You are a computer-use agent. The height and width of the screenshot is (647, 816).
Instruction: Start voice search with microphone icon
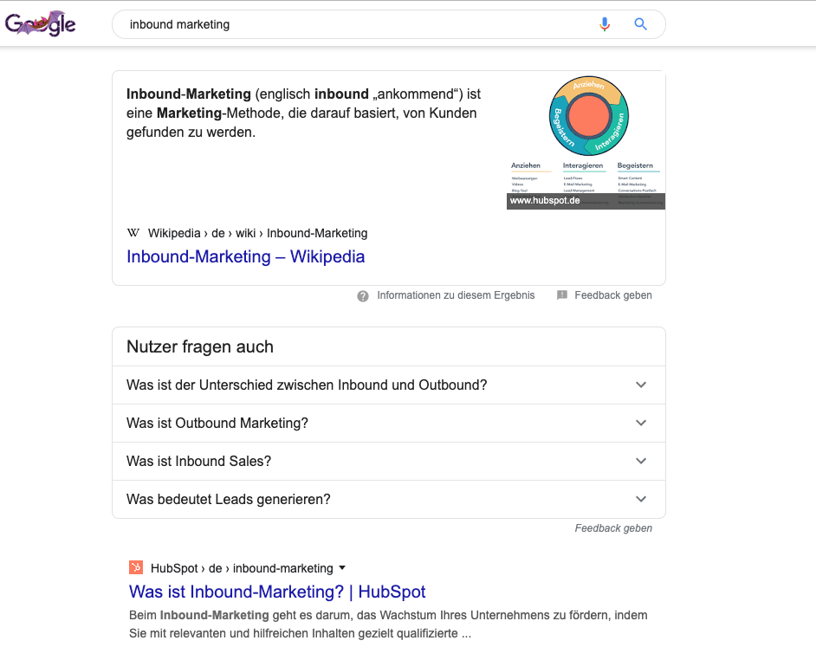(604, 24)
